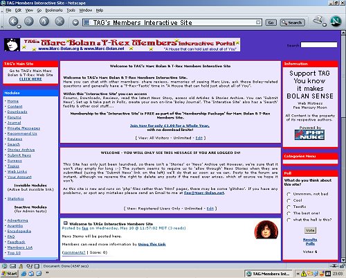Open the CLICK HERE main site link
The width and height of the screenshot is (346, 278).
30,79
